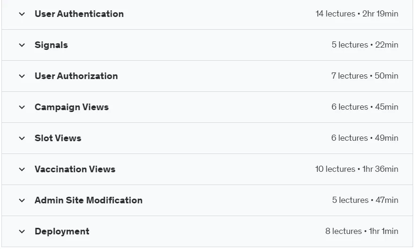Screen dimensions: 415x249
Task: Expand the Vaccination Views chevron
Action: (x=22, y=169)
